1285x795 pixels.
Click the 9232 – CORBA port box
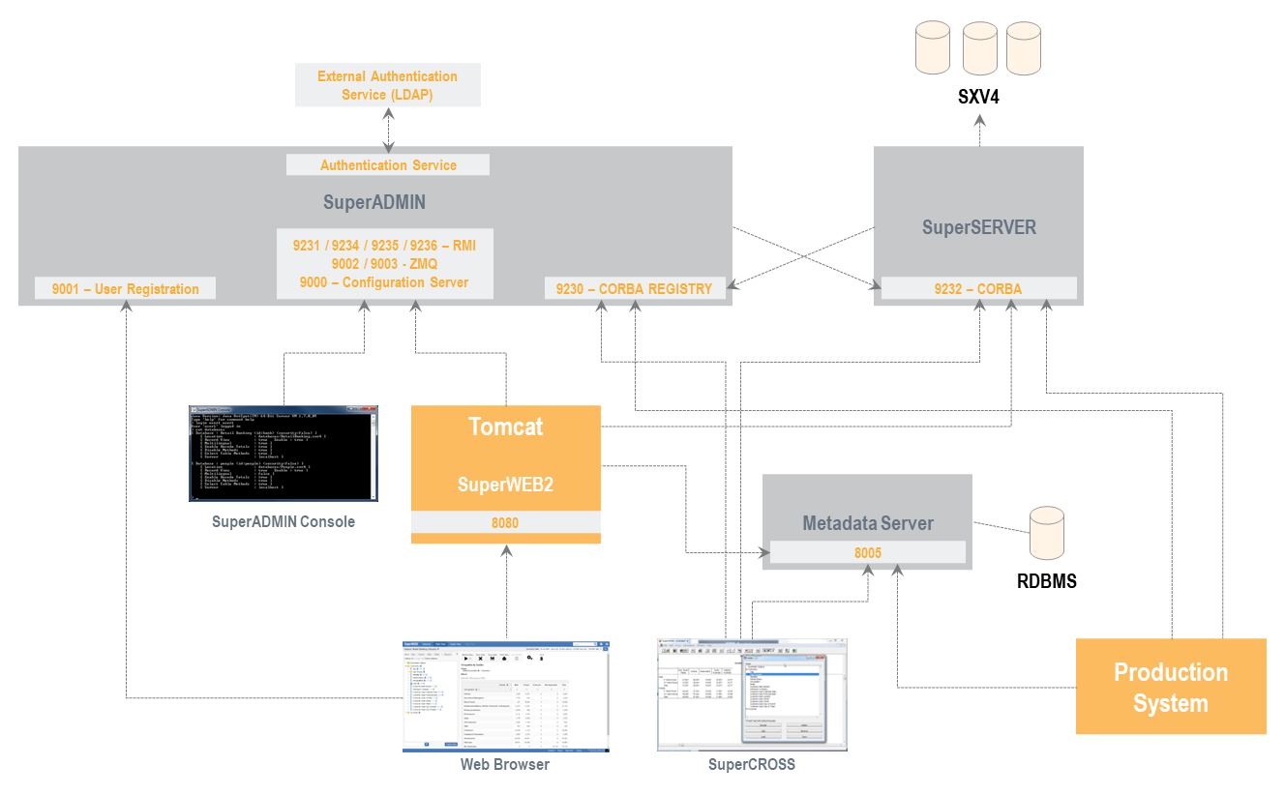978,288
